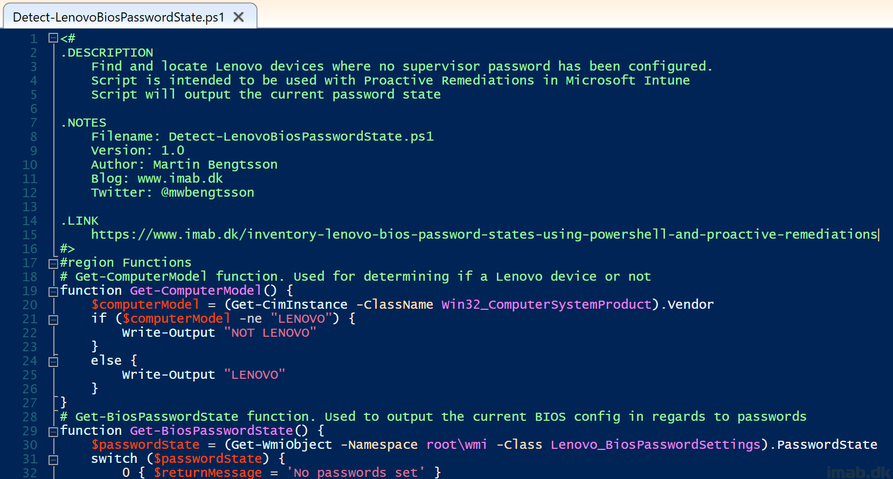Click the '.LINK' keyword on line 14

80,220
